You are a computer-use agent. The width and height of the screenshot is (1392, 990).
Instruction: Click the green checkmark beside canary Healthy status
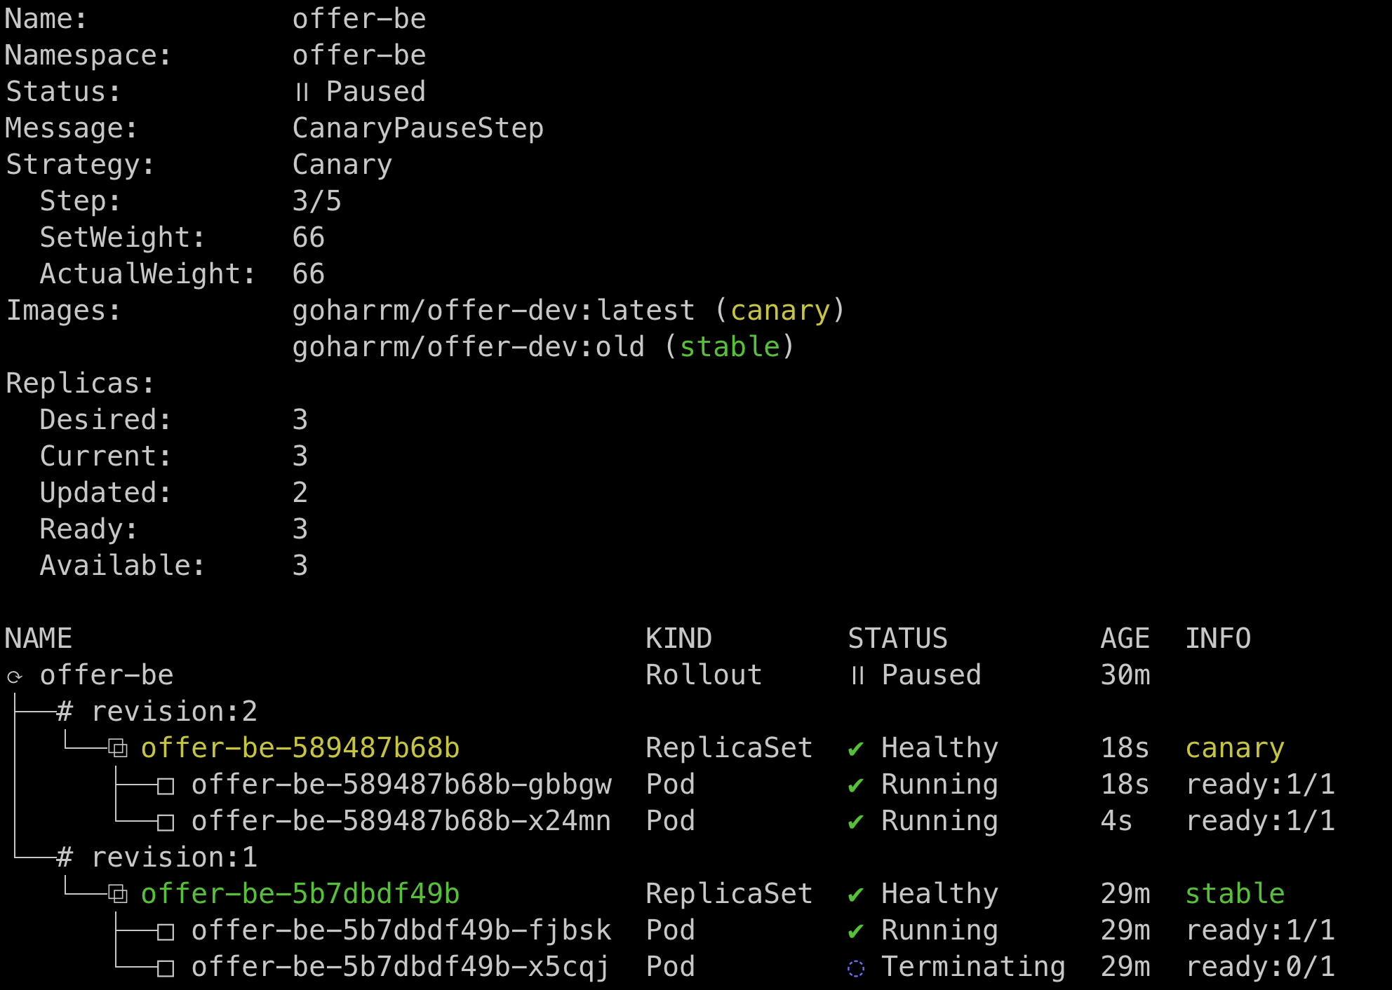[855, 749]
